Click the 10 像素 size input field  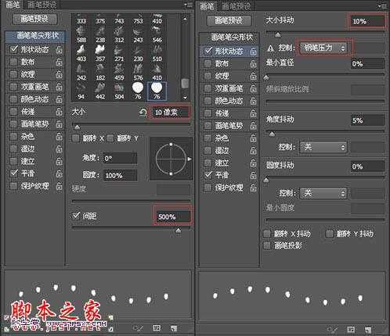(170, 113)
